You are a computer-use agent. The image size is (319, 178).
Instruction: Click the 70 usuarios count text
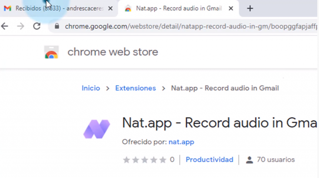coord(276,160)
